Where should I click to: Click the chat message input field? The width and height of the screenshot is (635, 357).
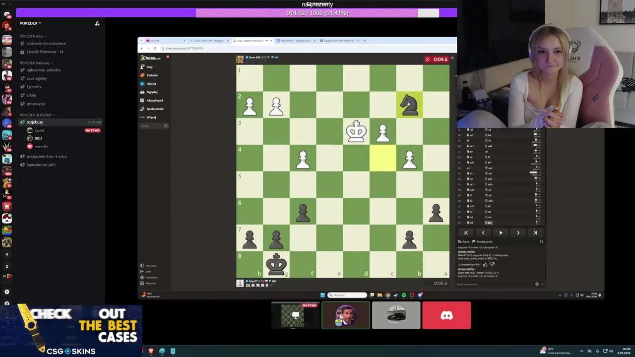point(494,284)
